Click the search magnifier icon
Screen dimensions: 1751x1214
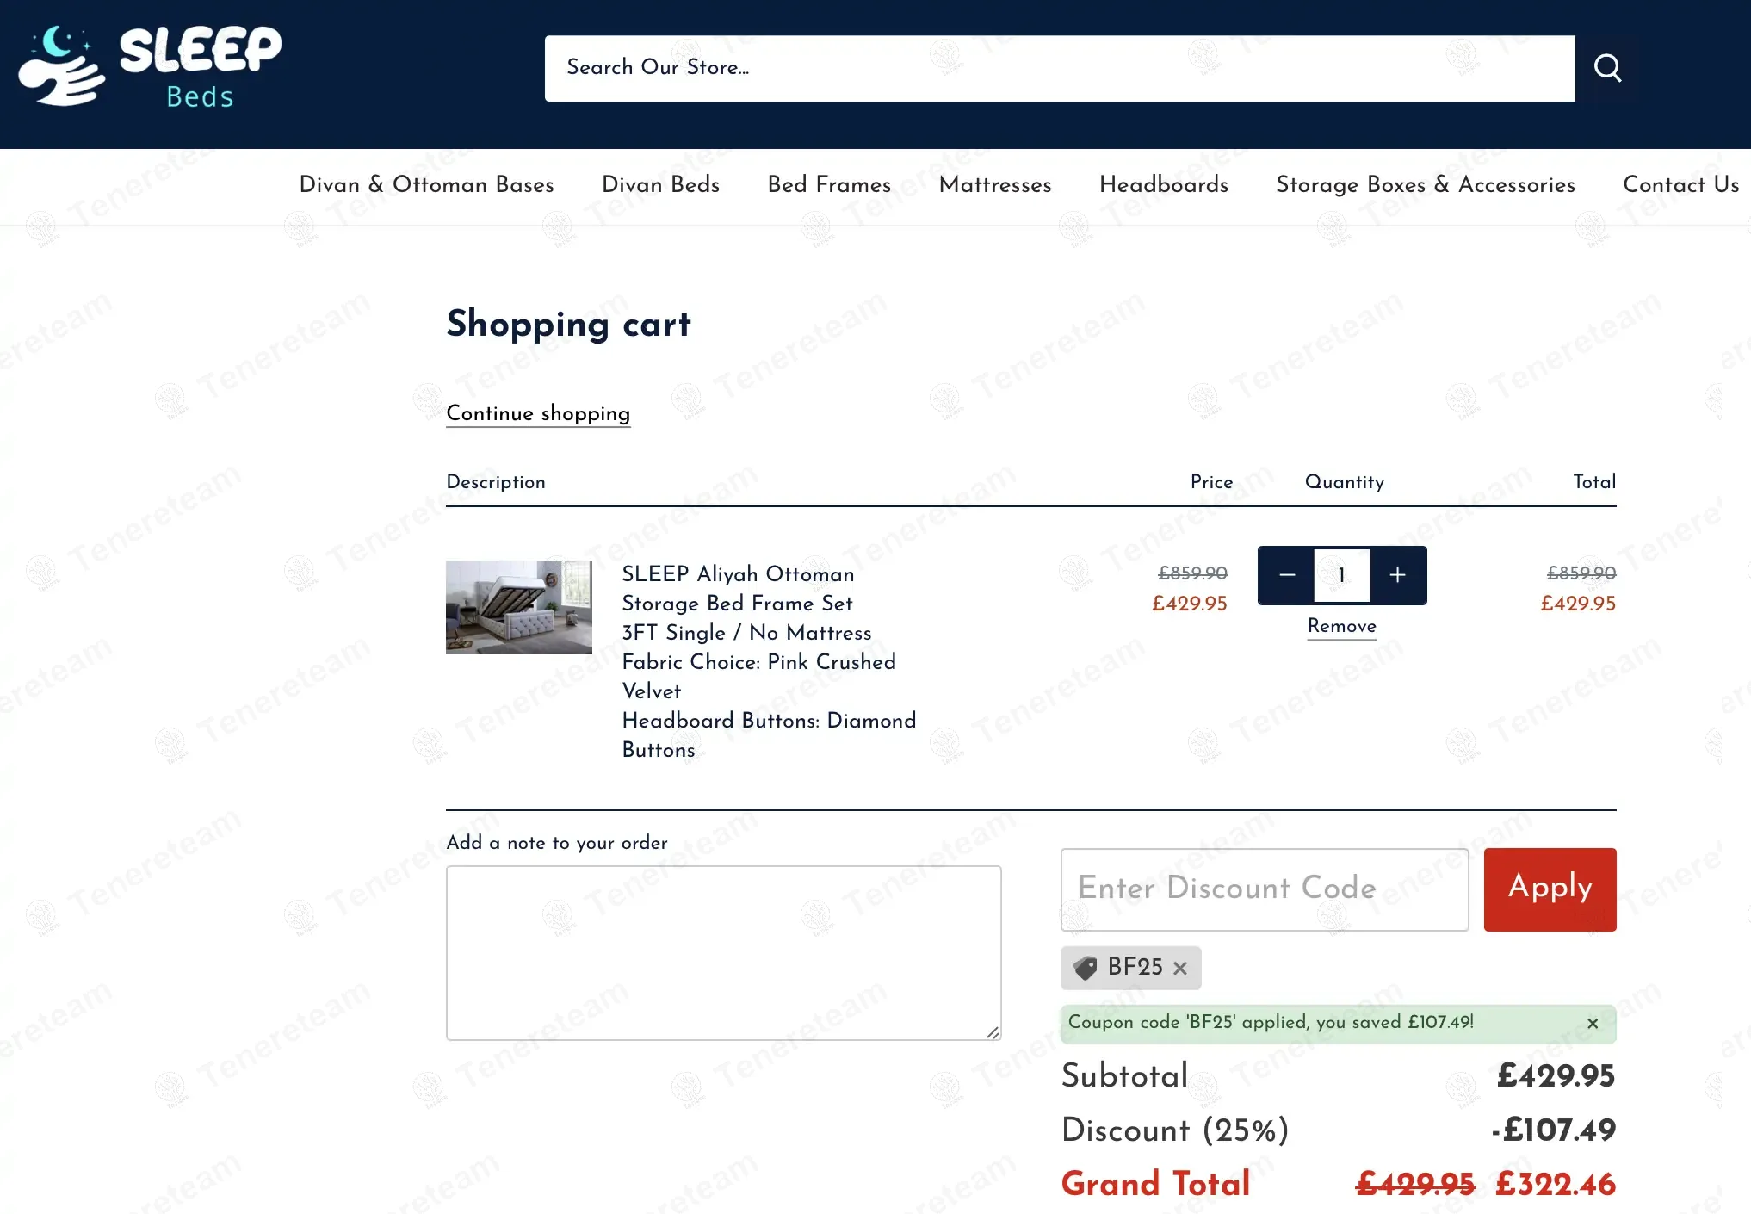point(1607,67)
